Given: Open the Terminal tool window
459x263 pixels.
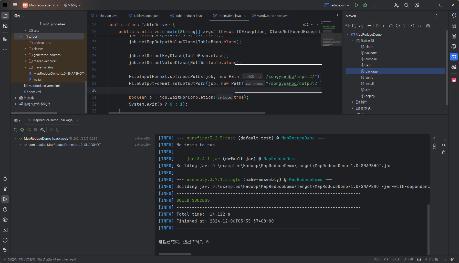Looking at the screenshot, I should point(5,230).
